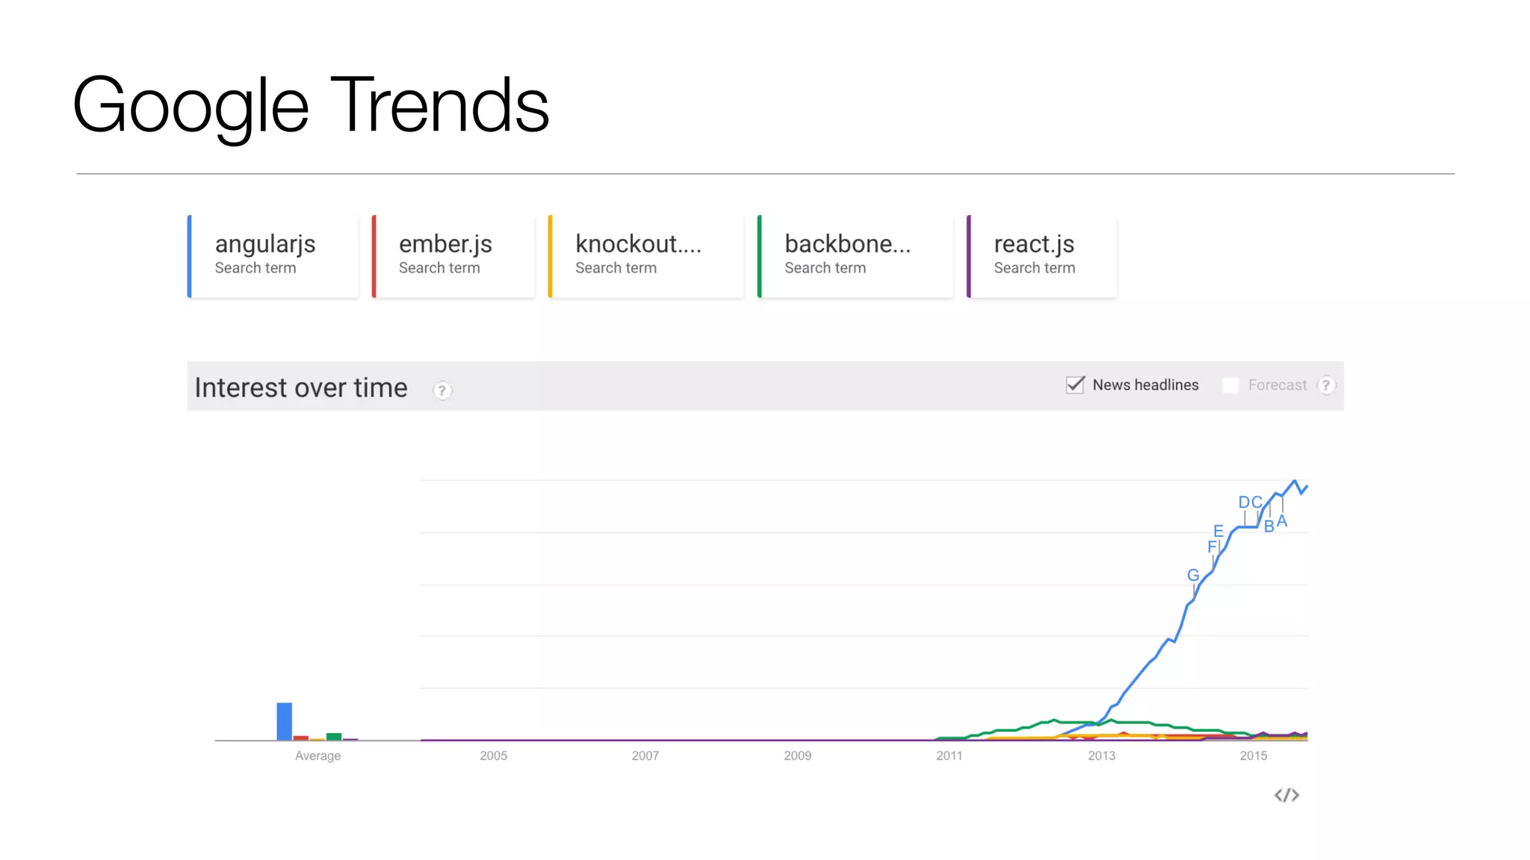Select the angularjs search term card
Screen dimensions: 1530x860
pyautogui.click(x=273, y=256)
